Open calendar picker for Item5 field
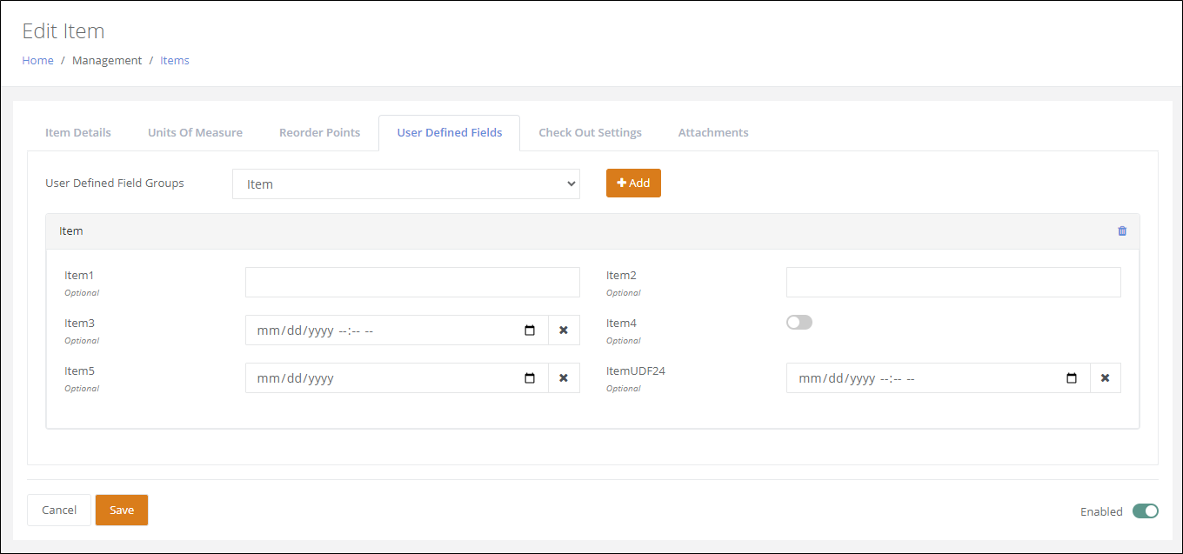 (x=530, y=378)
